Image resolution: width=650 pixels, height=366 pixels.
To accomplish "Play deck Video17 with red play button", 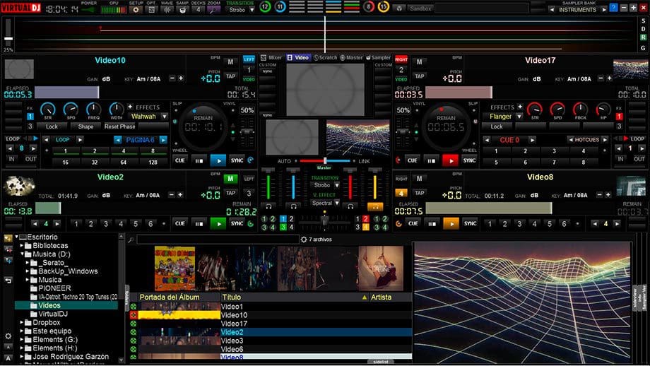I will [x=450, y=160].
